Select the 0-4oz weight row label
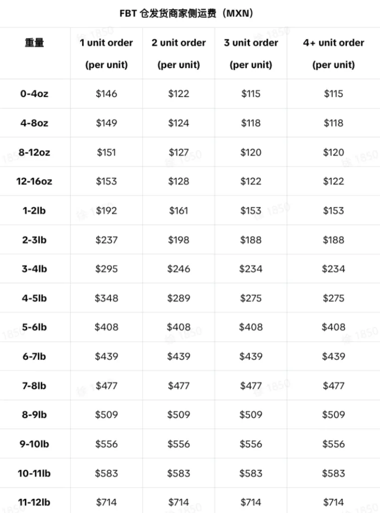380x513 pixels. click(x=34, y=94)
